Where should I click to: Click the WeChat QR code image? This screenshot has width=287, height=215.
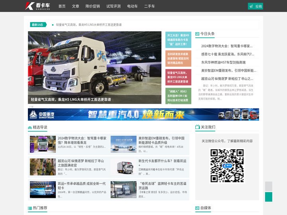tap(227, 166)
